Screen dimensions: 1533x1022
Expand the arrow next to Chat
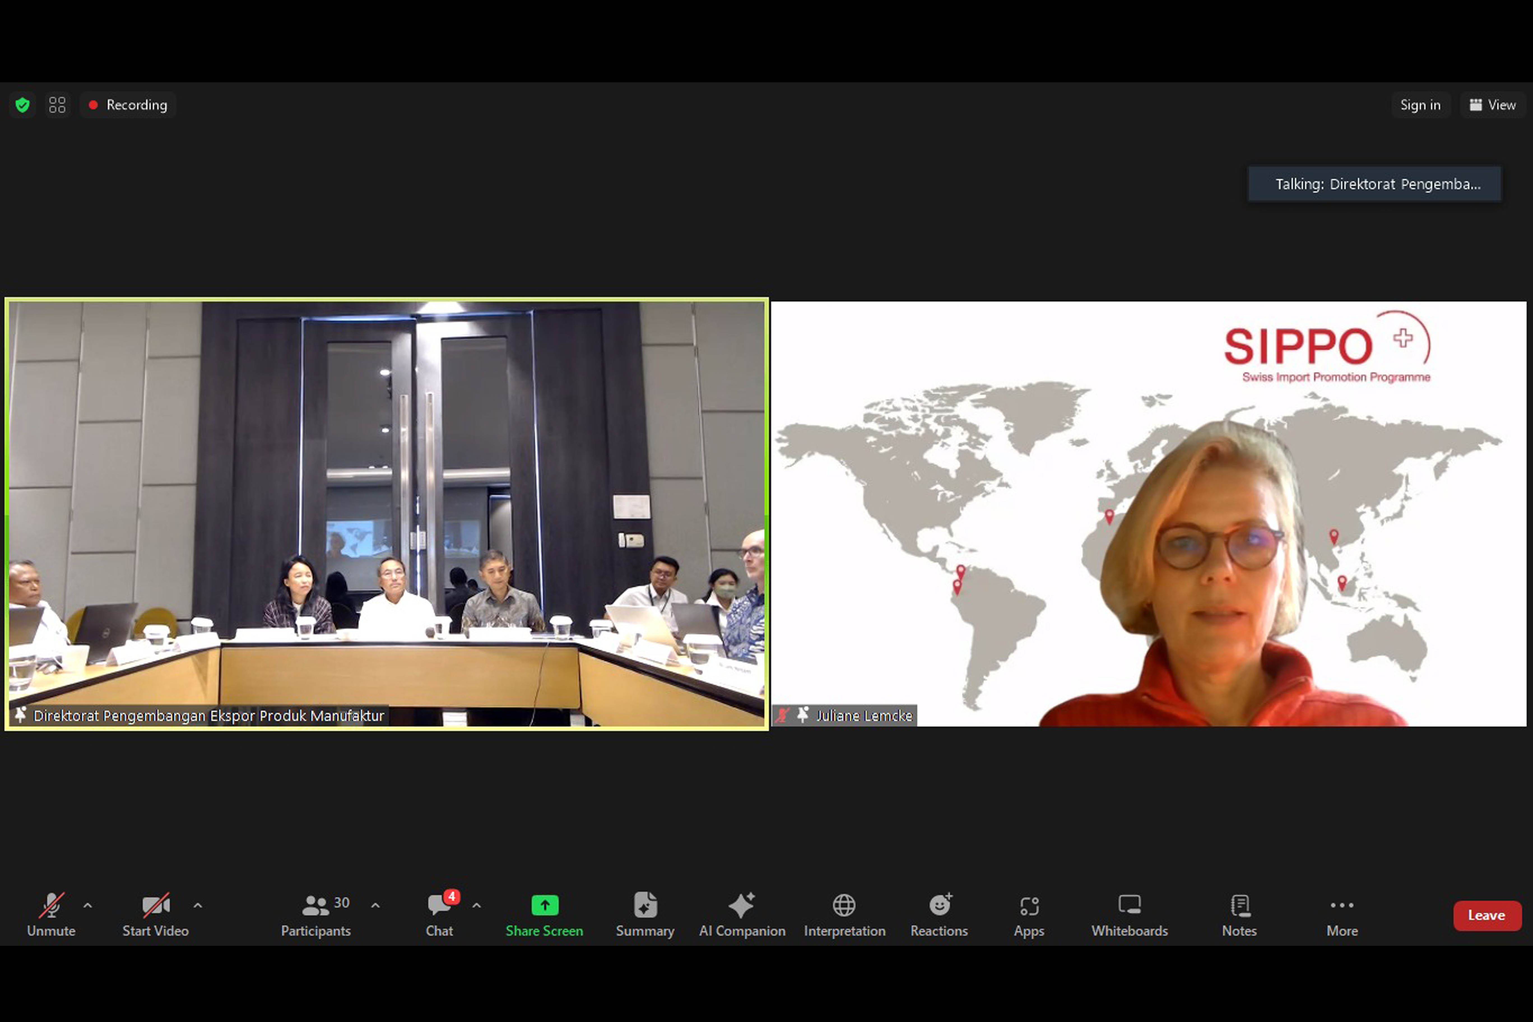[477, 905]
